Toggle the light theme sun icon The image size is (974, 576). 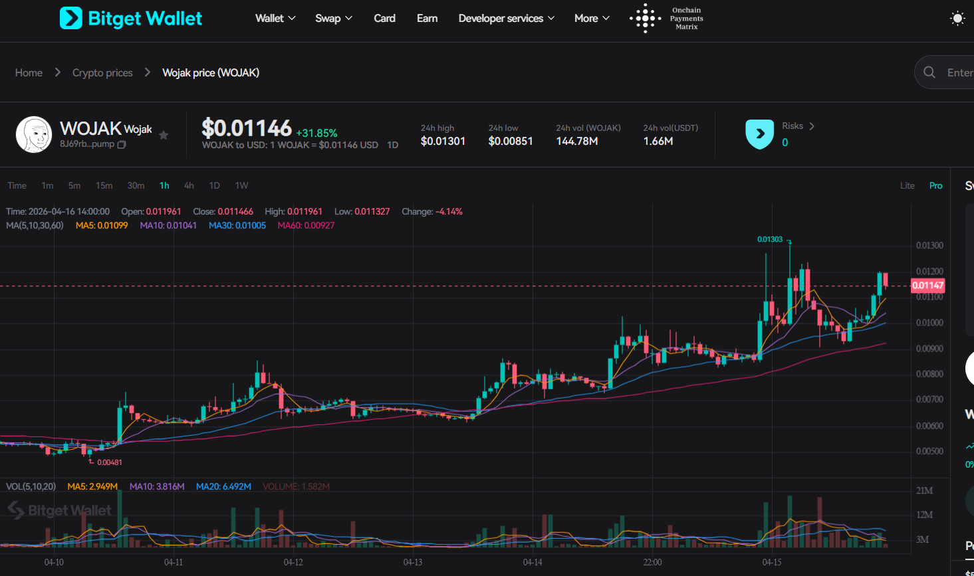pyautogui.click(x=957, y=19)
